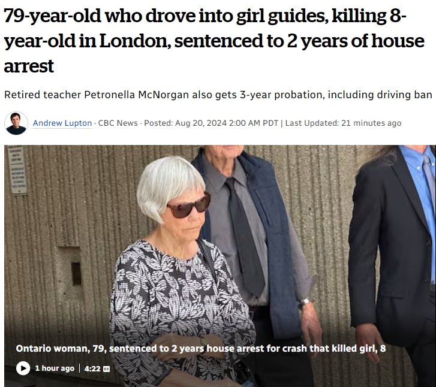Click the 4:22 video duration label
Viewport: 436px width, 387px height.
click(x=92, y=368)
